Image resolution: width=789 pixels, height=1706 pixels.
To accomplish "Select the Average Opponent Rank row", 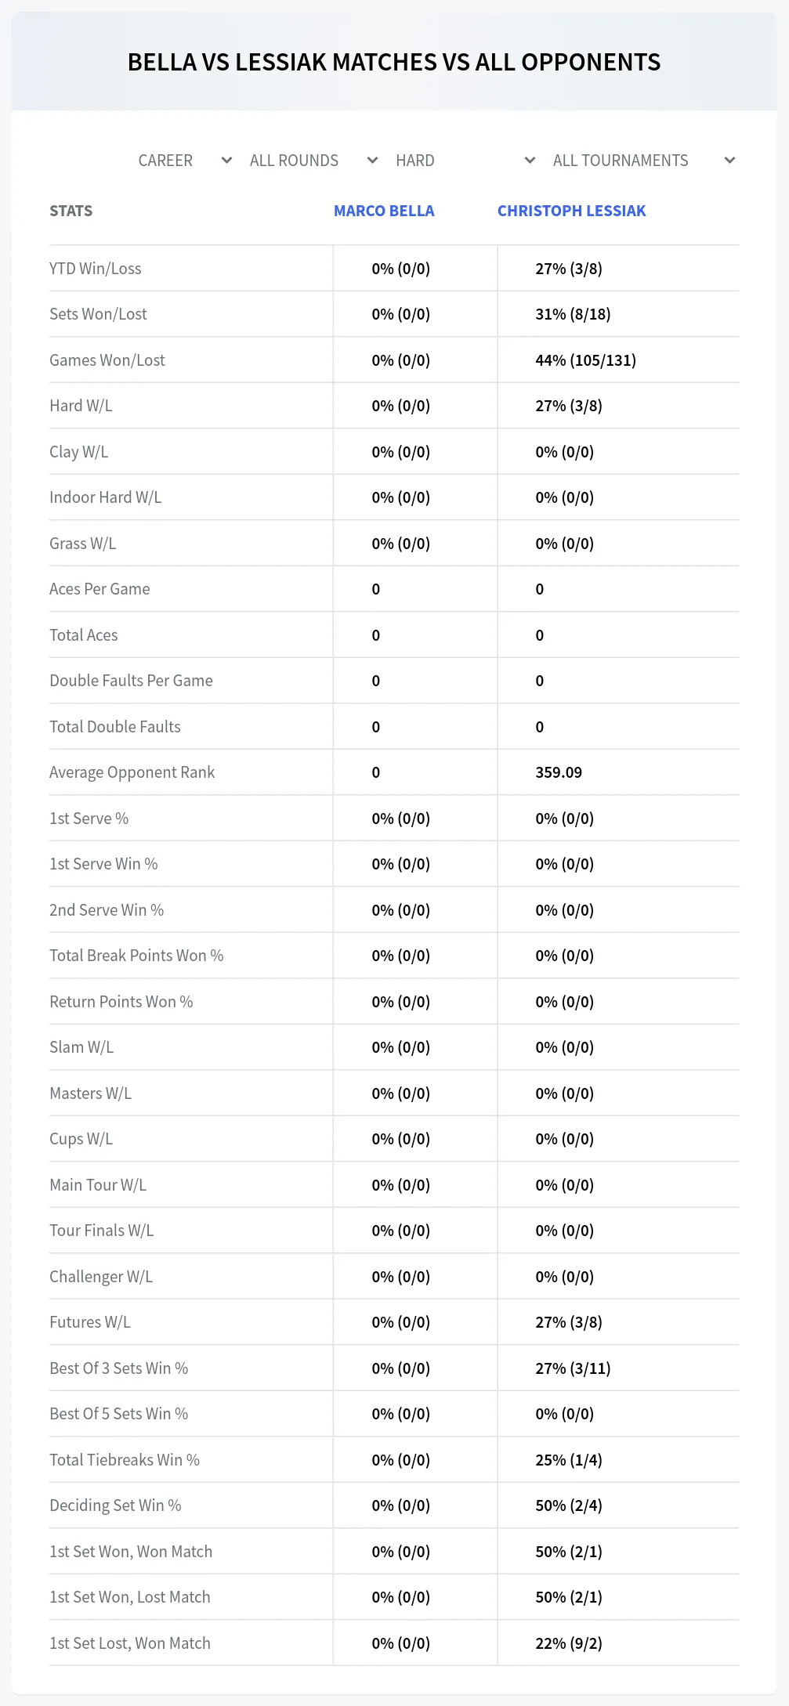I will (394, 772).
